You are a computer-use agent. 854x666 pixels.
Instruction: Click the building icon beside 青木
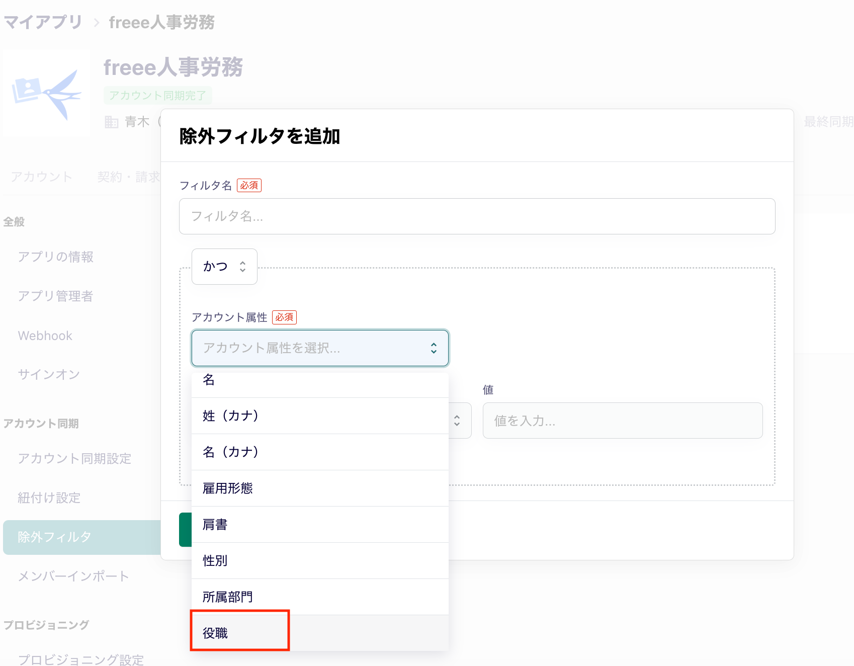pos(111,122)
